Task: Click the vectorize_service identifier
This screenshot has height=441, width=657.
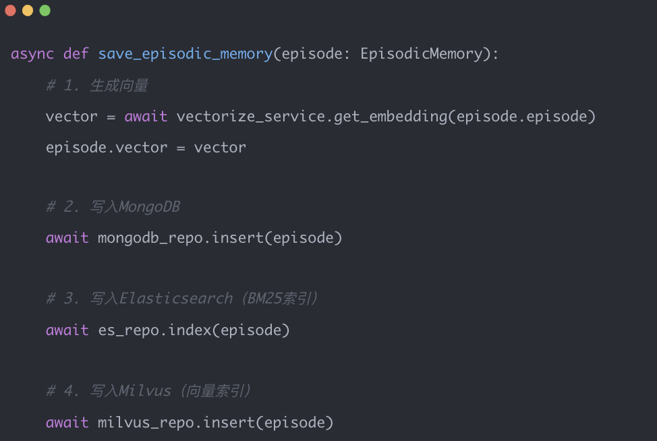Action: coord(251,117)
